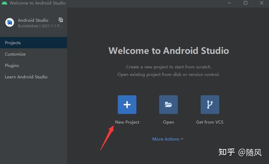Screen dimensions: 269x164
Task: Go to Learn Android Studio tab
Action: click(x=26, y=77)
